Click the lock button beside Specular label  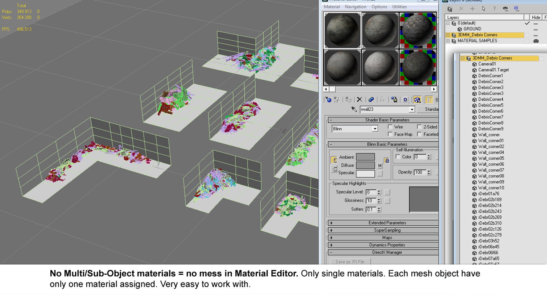pos(334,169)
